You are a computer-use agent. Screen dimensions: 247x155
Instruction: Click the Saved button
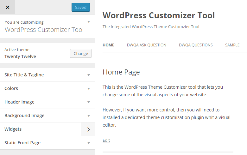click(x=81, y=7)
